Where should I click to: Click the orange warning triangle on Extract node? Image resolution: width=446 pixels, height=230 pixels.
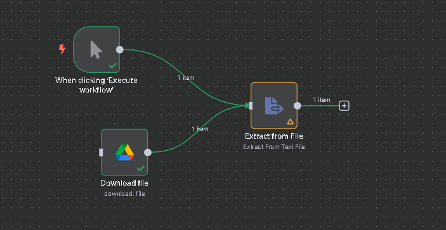click(290, 122)
